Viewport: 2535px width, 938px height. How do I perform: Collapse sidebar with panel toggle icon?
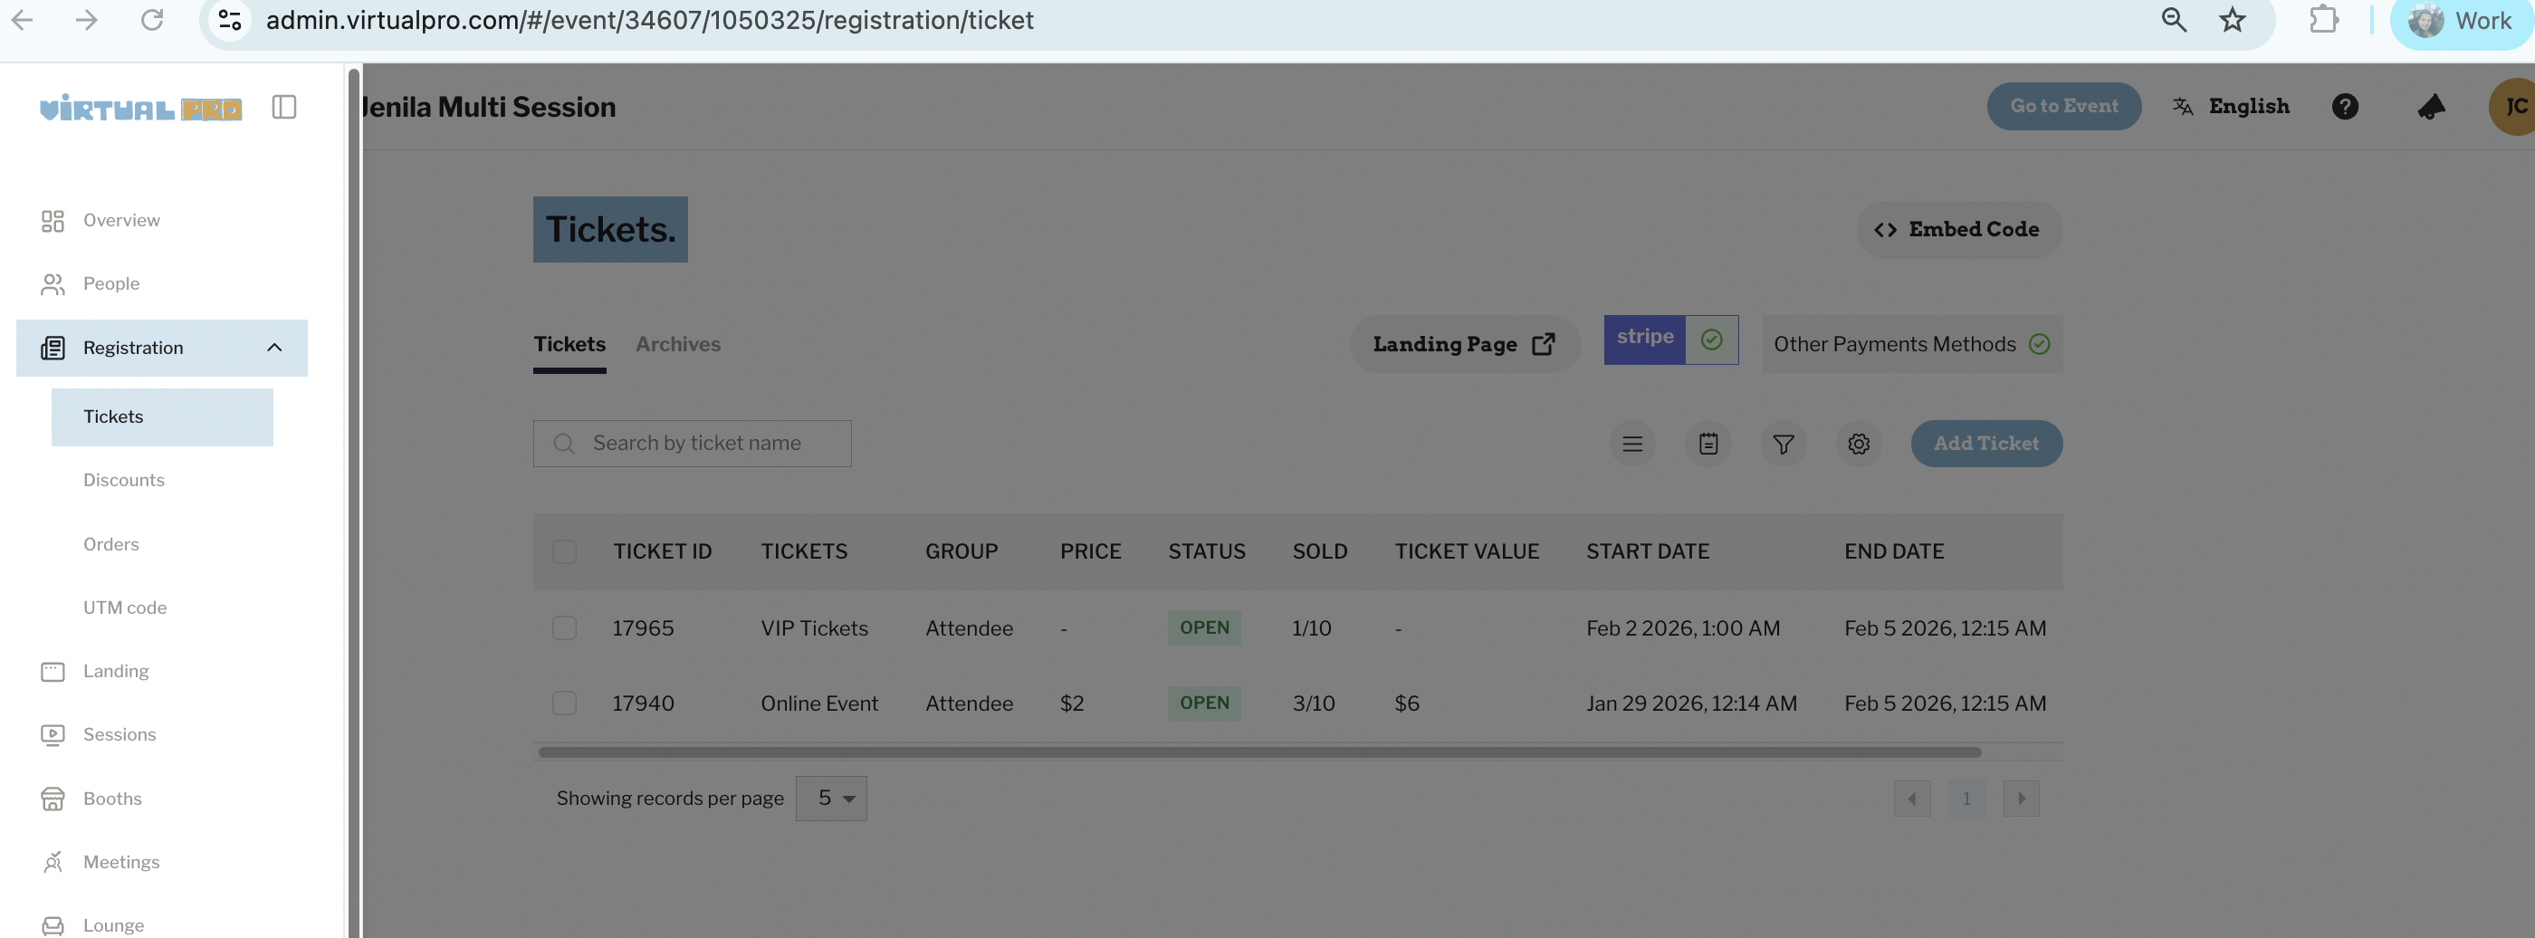pos(283,106)
